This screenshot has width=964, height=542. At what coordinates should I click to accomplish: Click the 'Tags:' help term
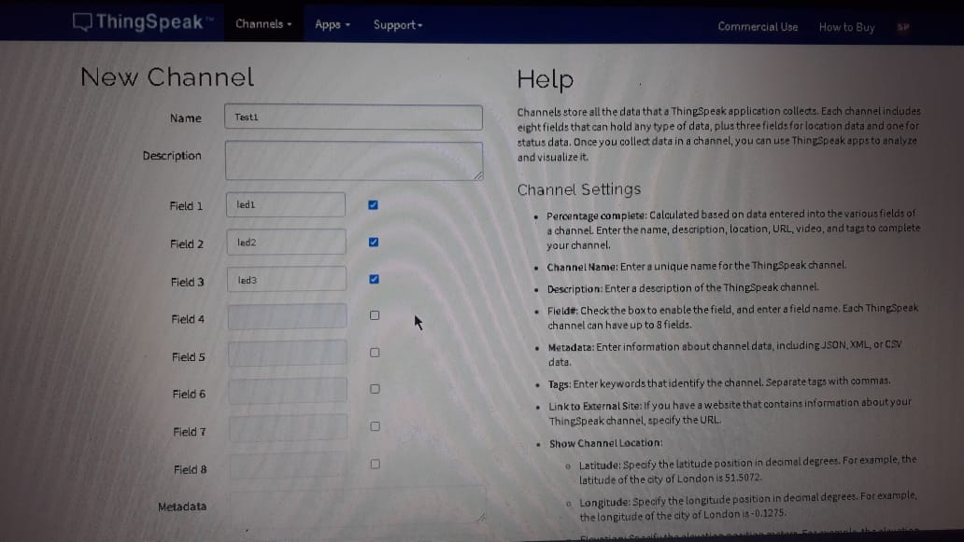[560, 384]
